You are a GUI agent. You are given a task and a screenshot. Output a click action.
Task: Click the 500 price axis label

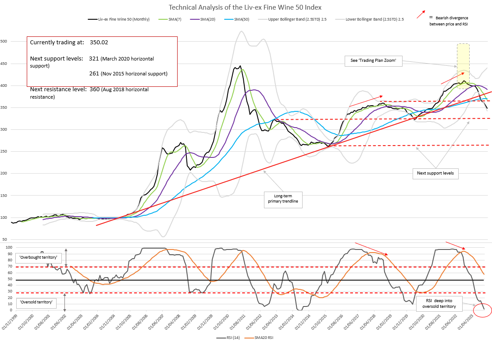(x=4, y=41)
